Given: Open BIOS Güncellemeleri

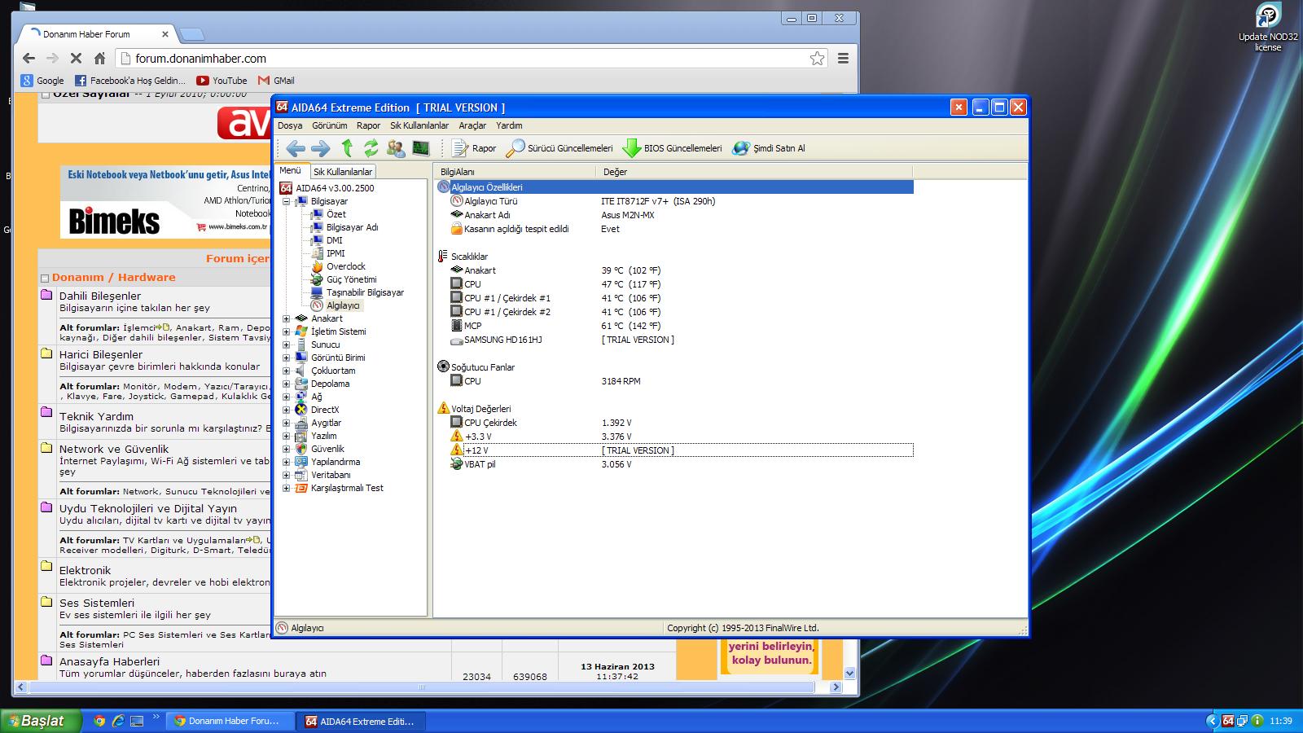Looking at the screenshot, I should [x=673, y=148].
